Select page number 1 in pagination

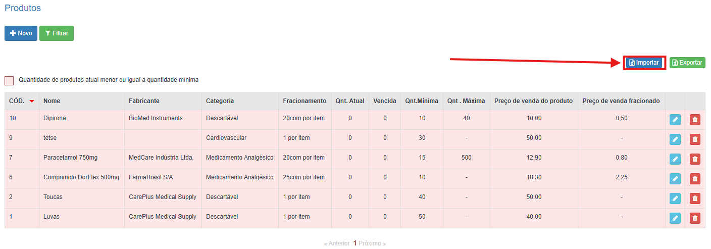tap(354, 243)
